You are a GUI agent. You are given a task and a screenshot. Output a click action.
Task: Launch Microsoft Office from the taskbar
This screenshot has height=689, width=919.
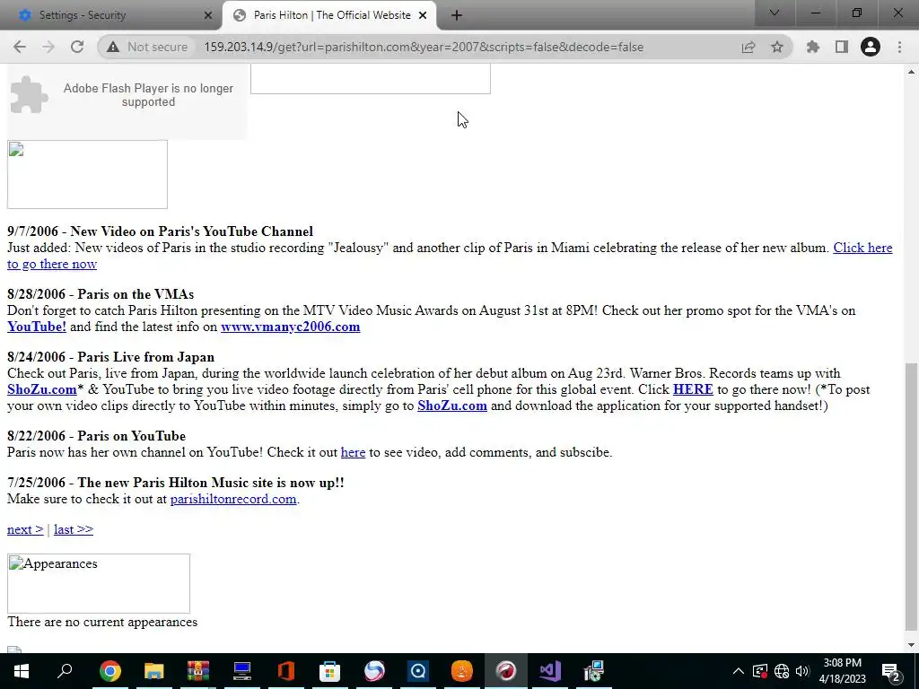286,671
